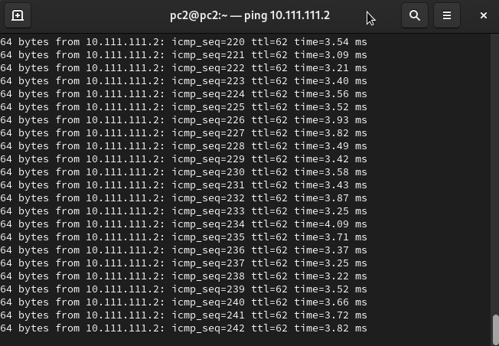
Task: Click the line showing icmp_seq=223
Action: (x=184, y=80)
